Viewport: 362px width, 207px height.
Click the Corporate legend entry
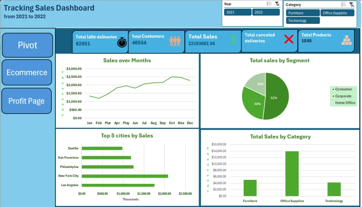pyautogui.click(x=342, y=96)
